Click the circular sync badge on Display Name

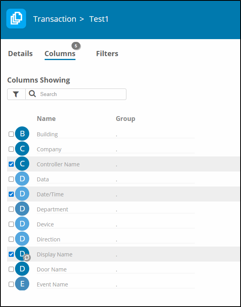(x=27, y=258)
